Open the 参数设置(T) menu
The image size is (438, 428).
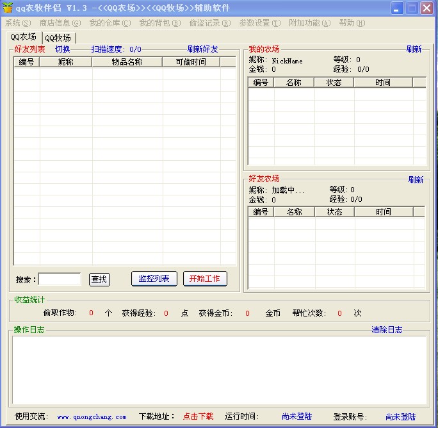pos(260,23)
